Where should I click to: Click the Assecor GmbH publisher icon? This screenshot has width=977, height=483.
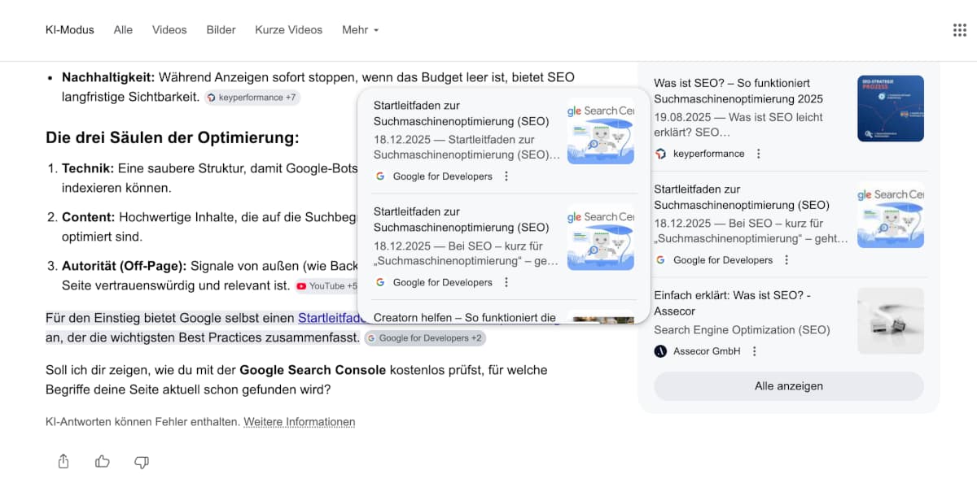click(659, 350)
